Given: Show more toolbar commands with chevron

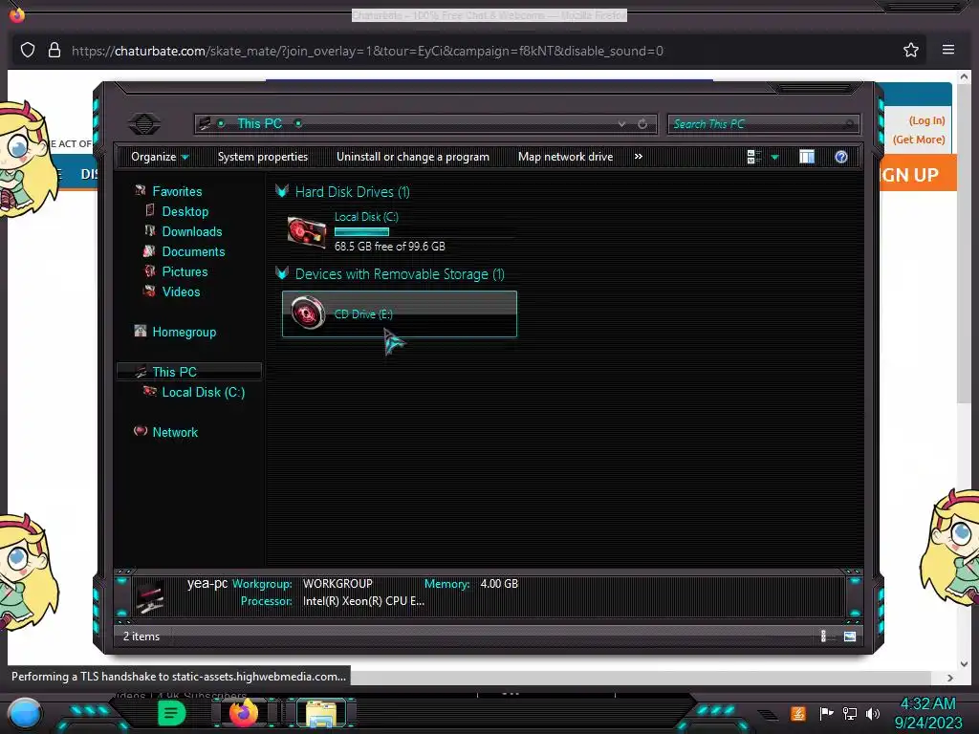Looking at the screenshot, I should pos(638,156).
